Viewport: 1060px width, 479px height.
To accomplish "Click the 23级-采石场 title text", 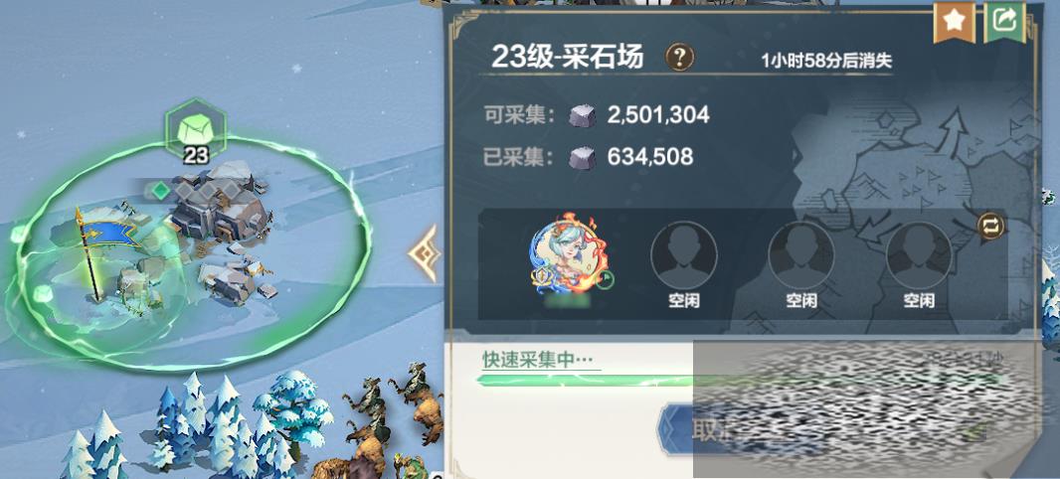I will [x=567, y=58].
